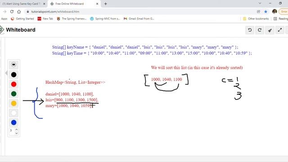Open the Other bookmarks folder
288x162 pixels.
256,19
